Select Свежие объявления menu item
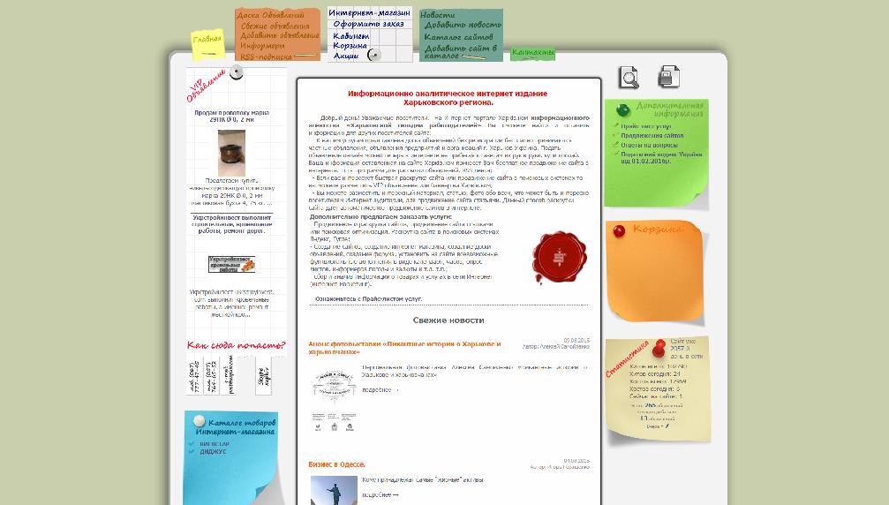 [x=275, y=26]
